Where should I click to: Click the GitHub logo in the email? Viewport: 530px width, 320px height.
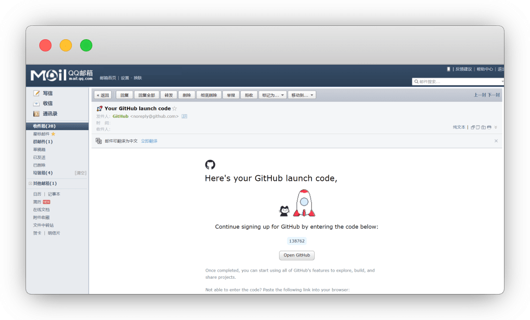210,165
